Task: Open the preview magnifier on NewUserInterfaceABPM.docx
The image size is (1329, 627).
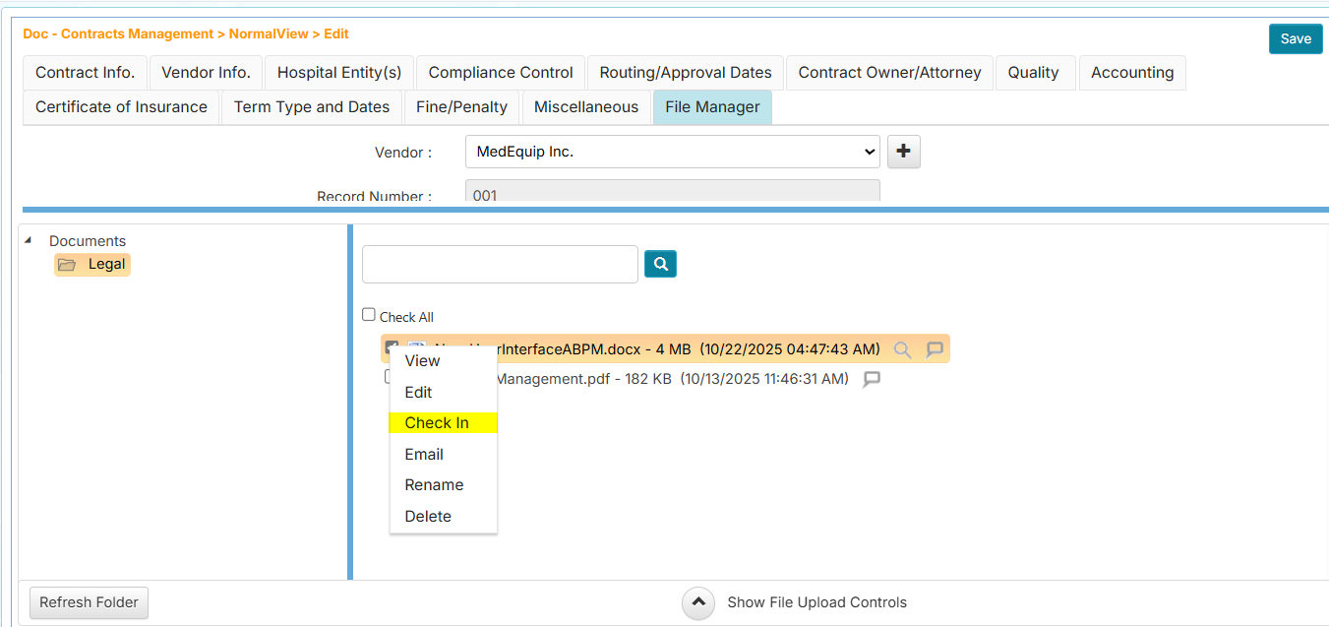Action: click(x=902, y=348)
